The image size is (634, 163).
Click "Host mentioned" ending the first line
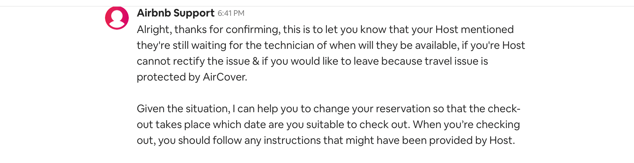pos(475,29)
